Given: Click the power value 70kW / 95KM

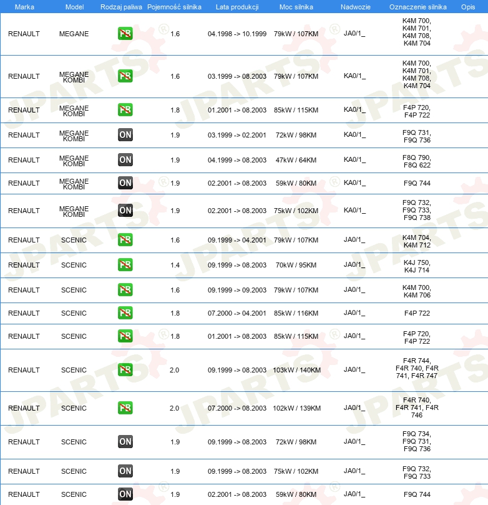Looking at the screenshot, I should [296, 265].
